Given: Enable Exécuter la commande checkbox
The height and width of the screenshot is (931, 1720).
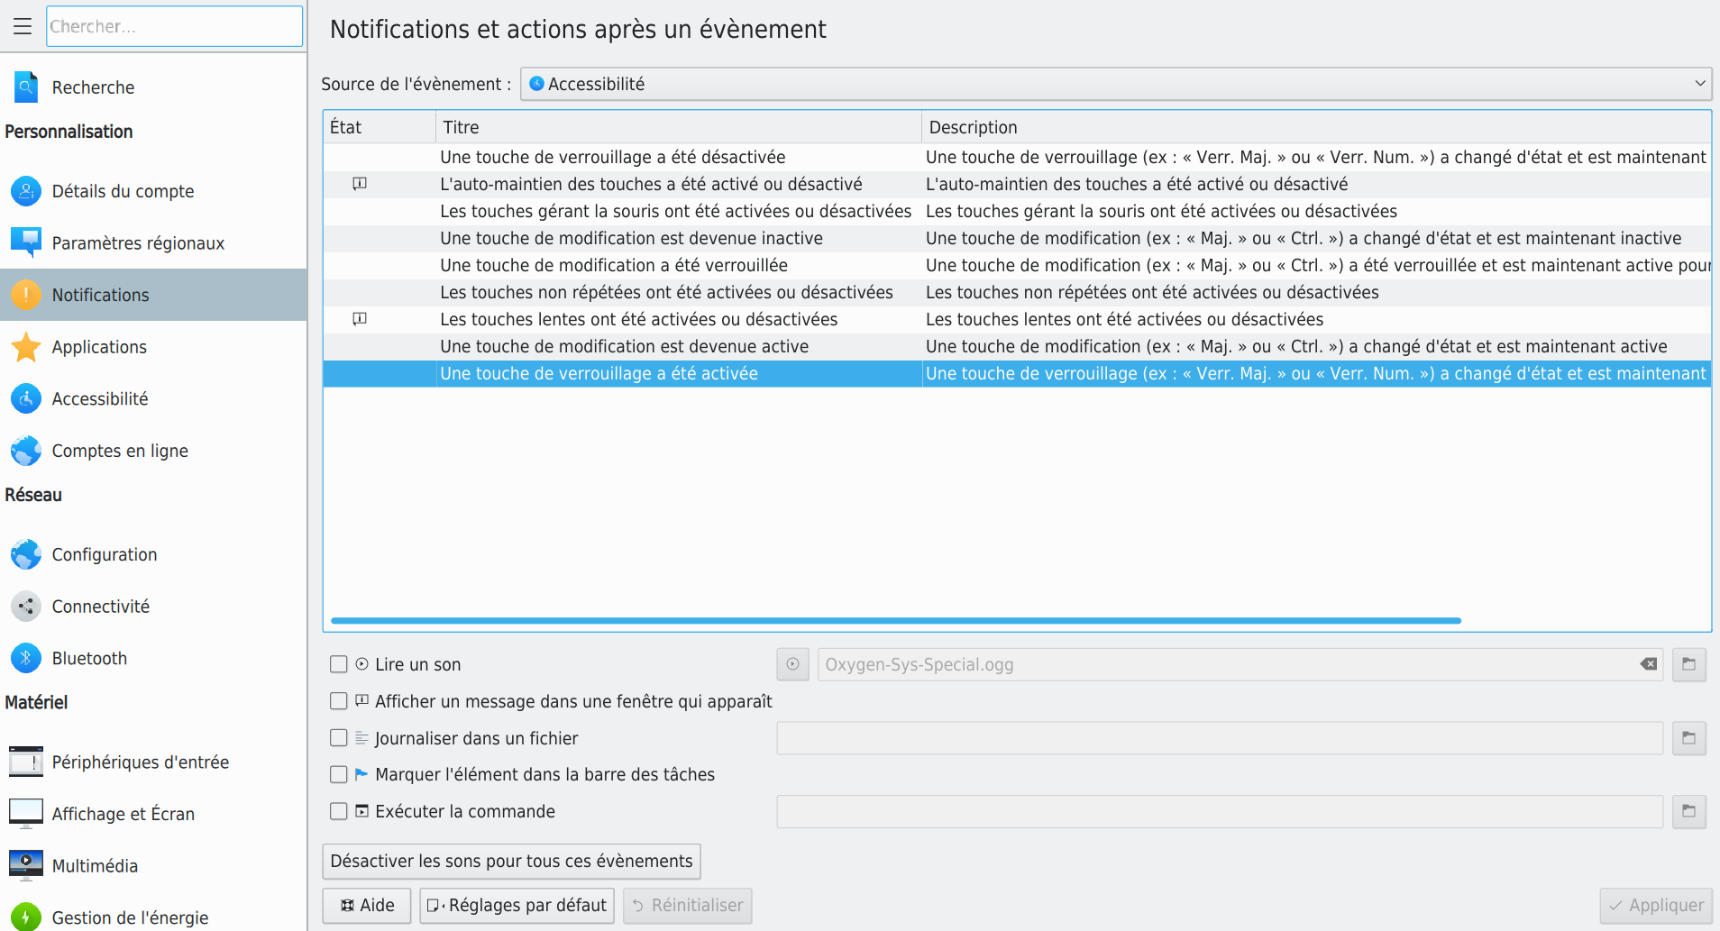Looking at the screenshot, I should [x=339, y=811].
